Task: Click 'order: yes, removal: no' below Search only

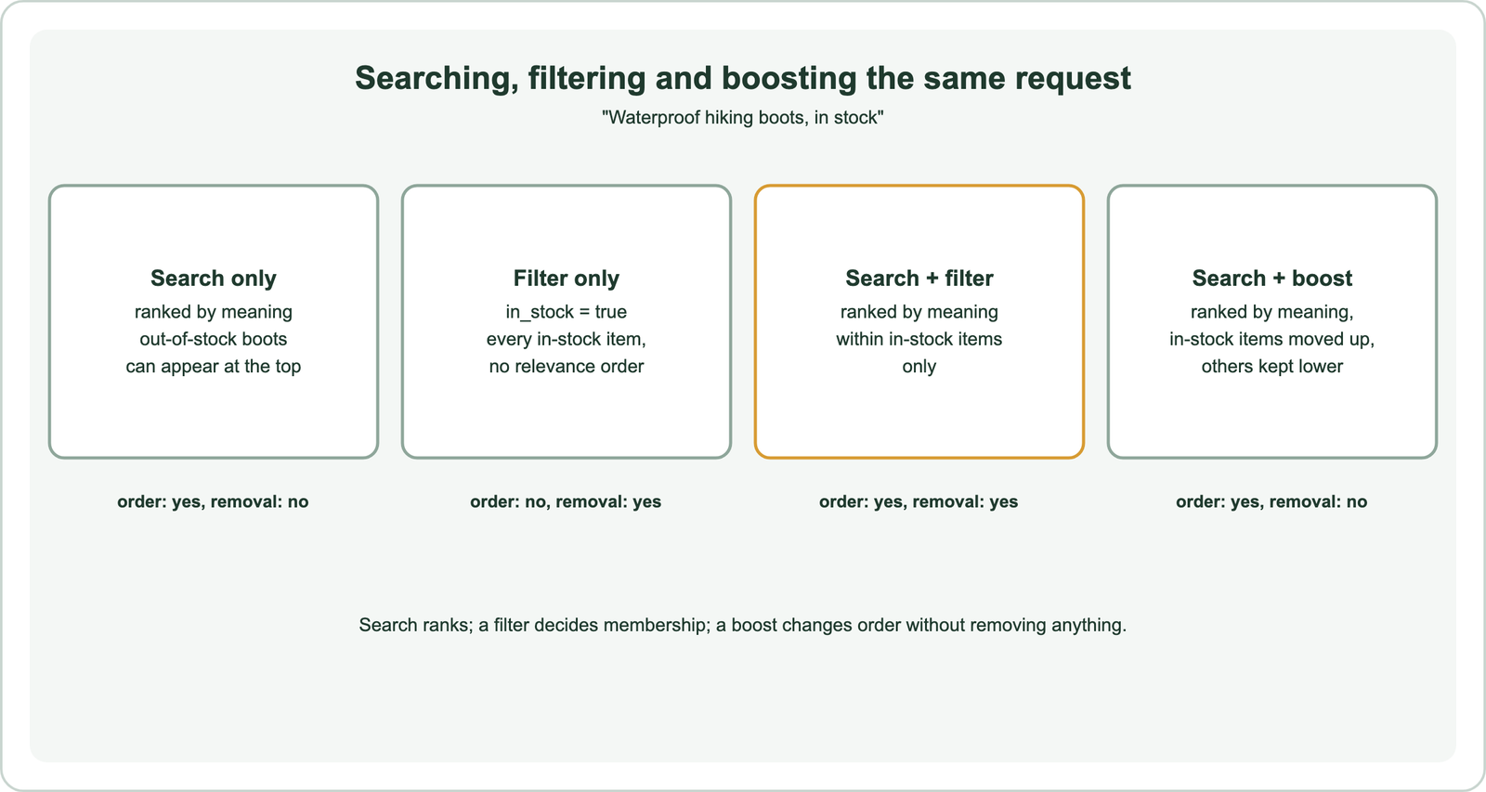Action: click(x=213, y=501)
